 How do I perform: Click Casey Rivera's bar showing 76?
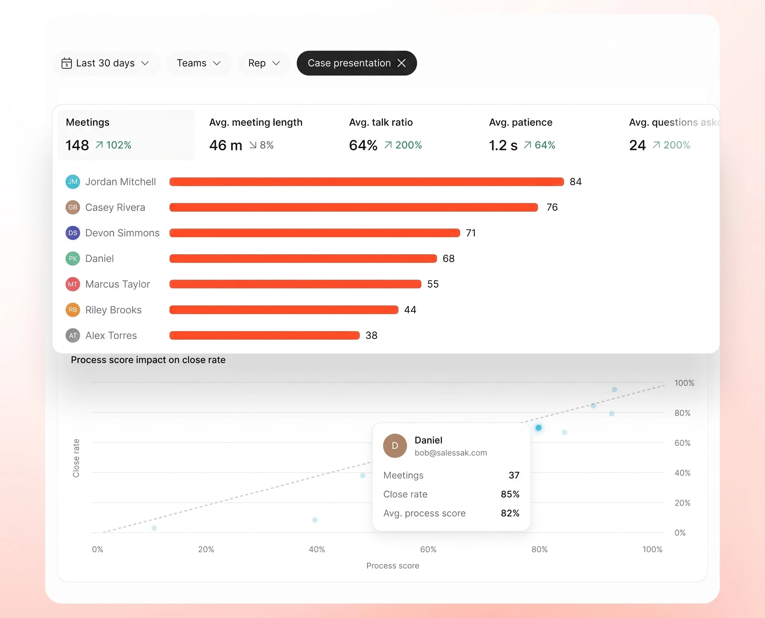pos(354,207)
